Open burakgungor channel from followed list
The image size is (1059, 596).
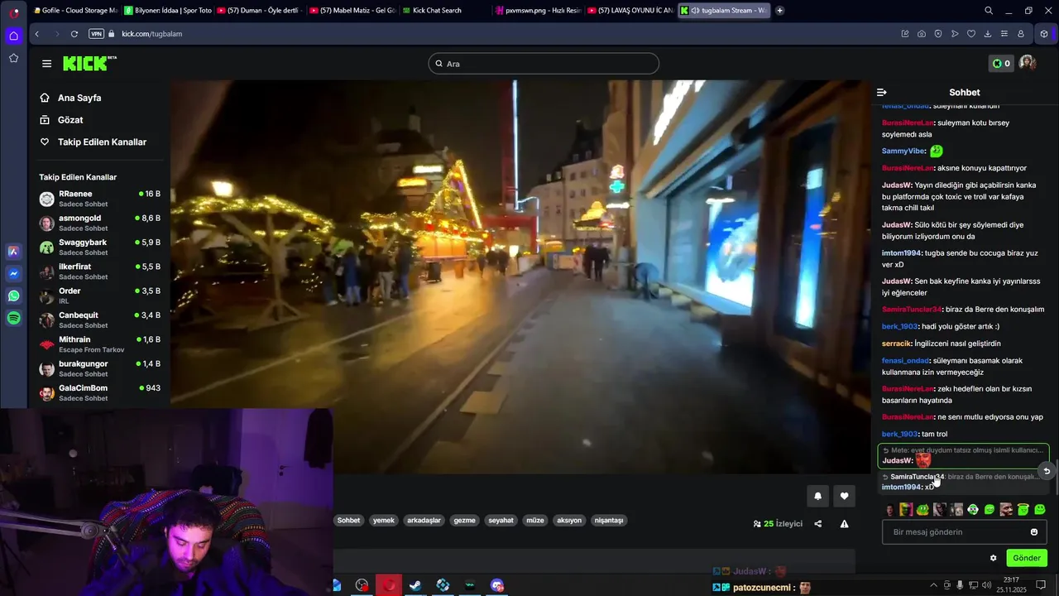tap(100, 368)
